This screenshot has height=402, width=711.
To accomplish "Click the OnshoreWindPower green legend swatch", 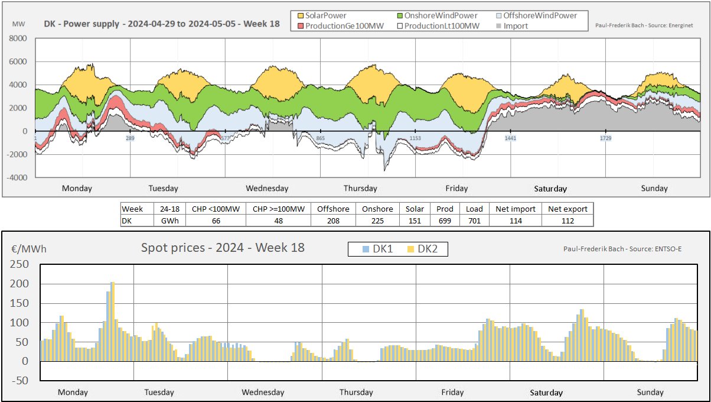I will tap(400, 15).
